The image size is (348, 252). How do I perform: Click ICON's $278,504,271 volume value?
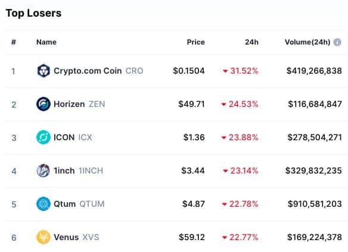(x=315, y=137)
